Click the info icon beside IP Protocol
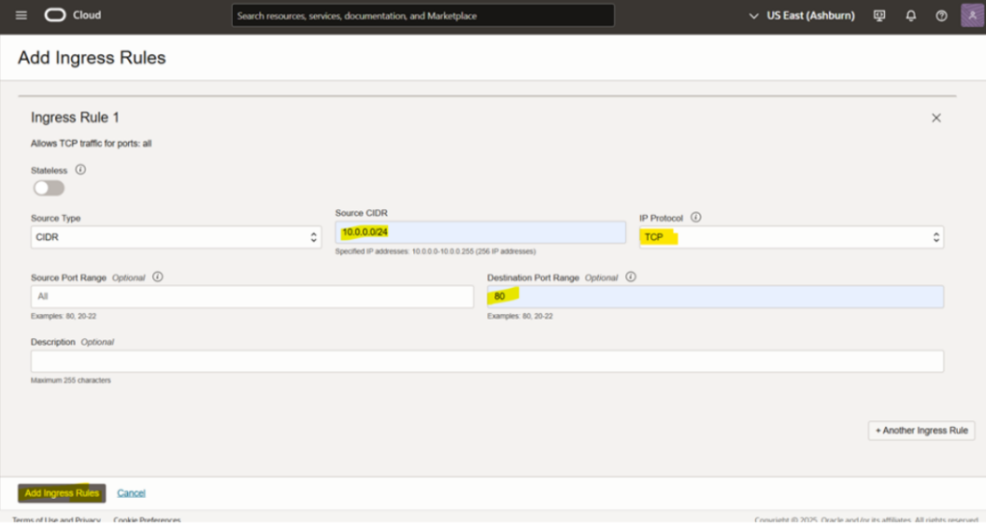 pyautogui.click(x=695, y=218)
